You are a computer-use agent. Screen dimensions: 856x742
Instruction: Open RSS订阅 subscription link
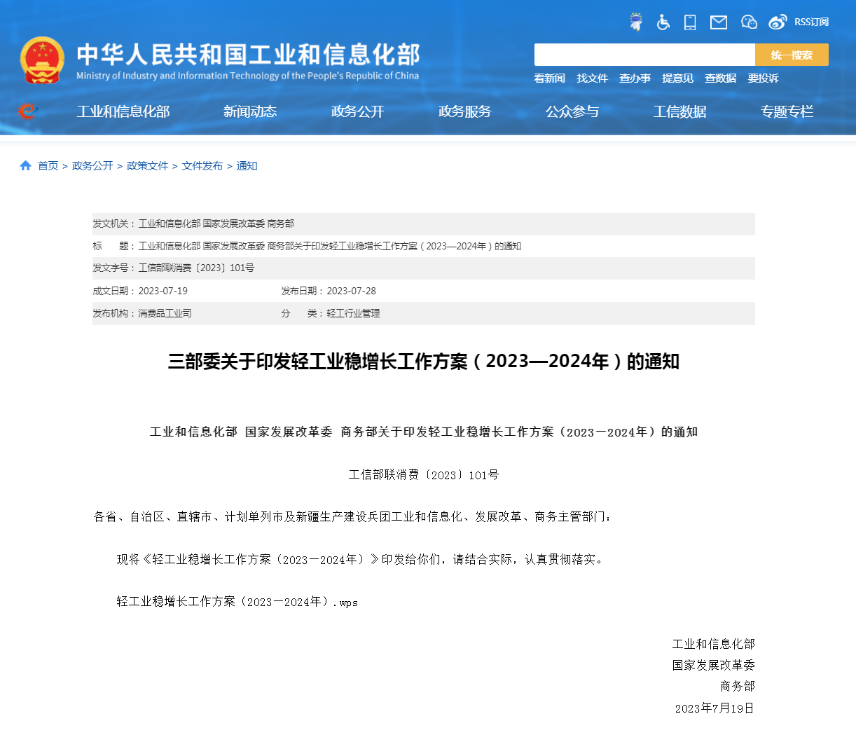(811, 22)
